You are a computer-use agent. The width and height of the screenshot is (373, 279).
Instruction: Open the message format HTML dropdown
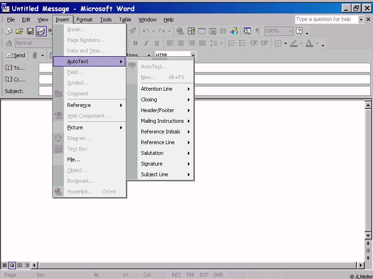[x=193, y=55]
